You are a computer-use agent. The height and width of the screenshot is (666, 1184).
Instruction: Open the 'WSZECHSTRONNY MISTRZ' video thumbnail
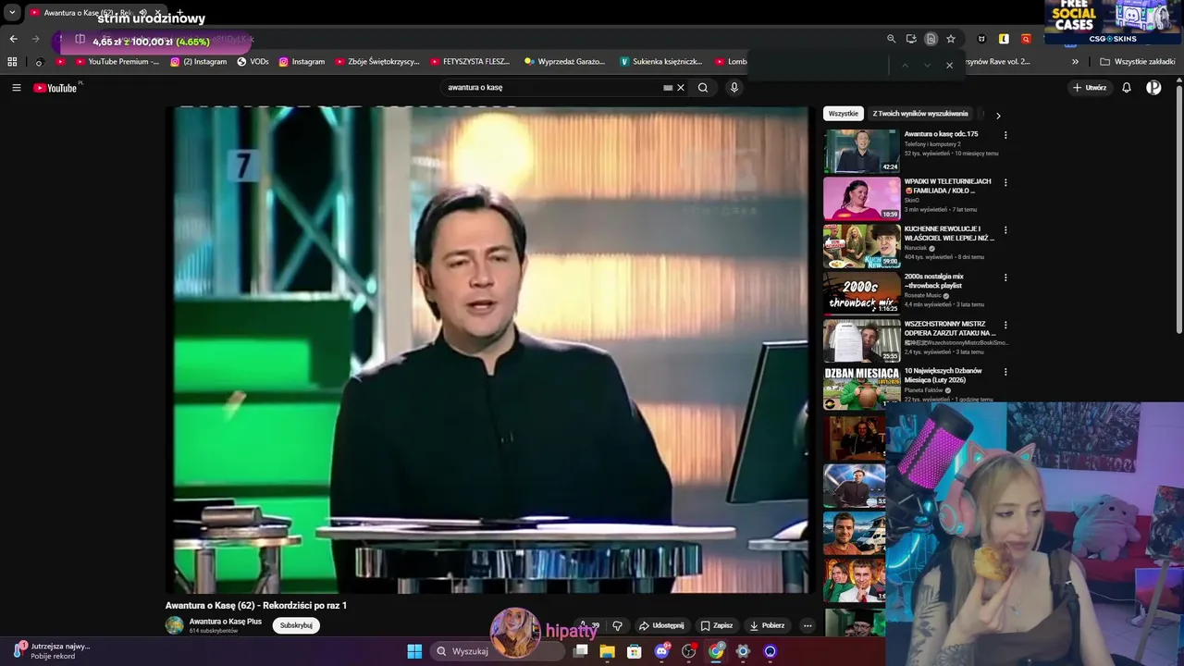pyautogui.click(x=861, y=340)
